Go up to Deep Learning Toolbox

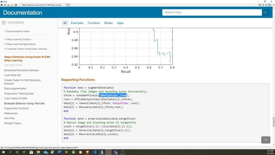coord(18,39)
